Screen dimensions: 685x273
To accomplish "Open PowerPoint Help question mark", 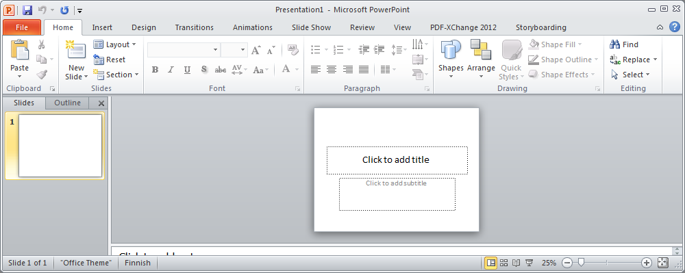I will click(x=675, y=27).
